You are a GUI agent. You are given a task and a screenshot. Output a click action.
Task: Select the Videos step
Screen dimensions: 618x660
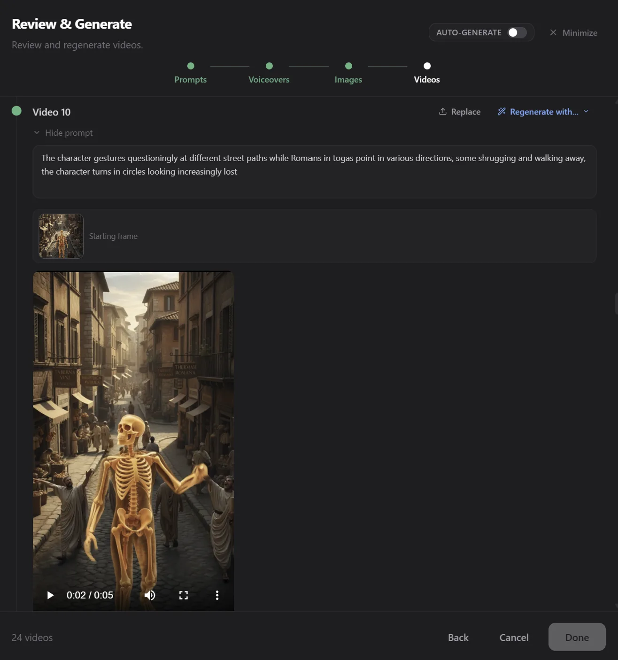(x=427, y=73)
